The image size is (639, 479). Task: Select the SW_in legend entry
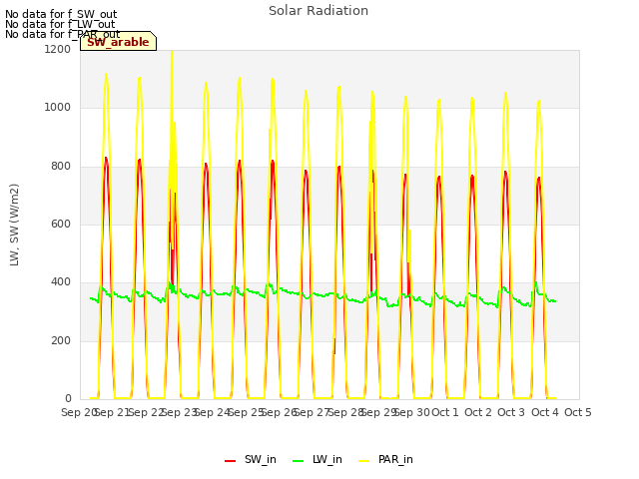coord(251,459)
